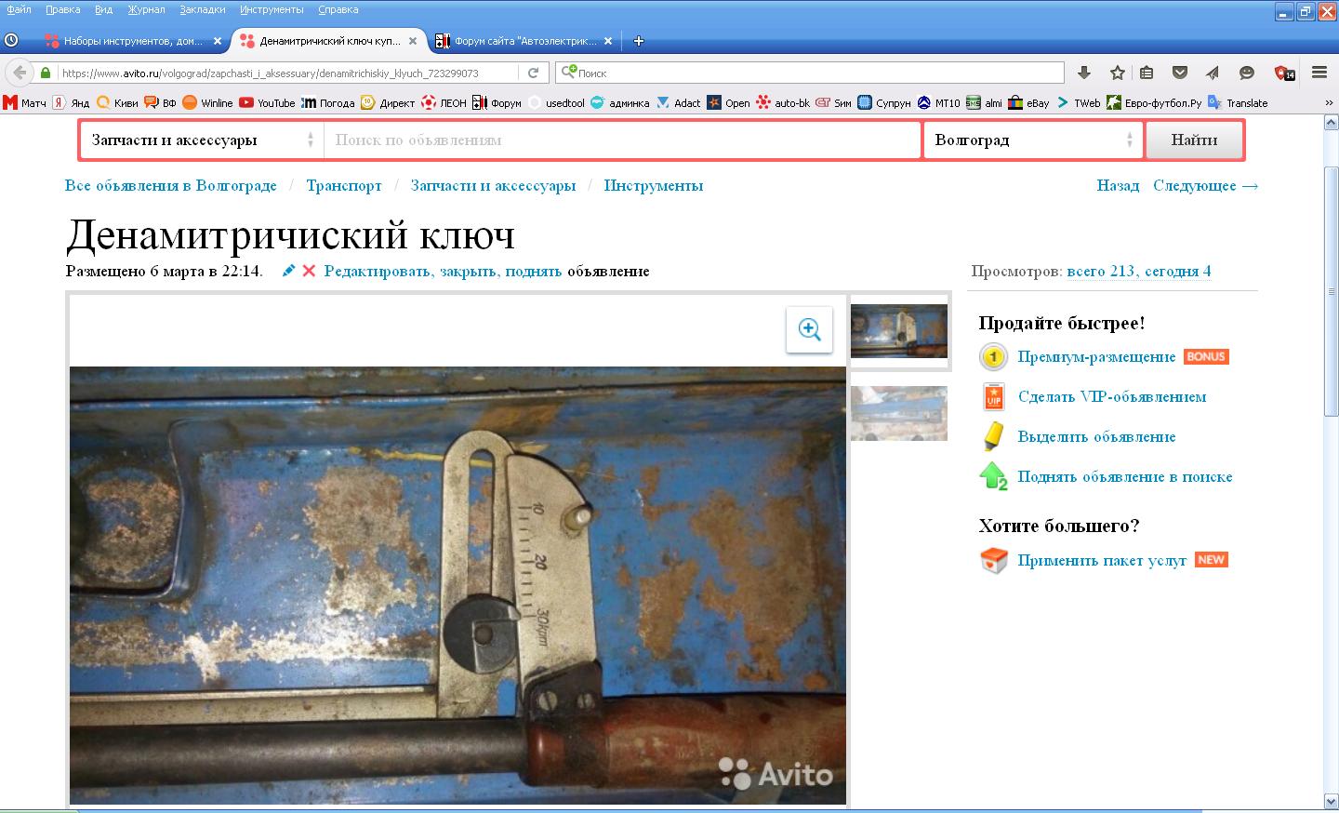Screen dimensions: 1339x813
Task: Open the YouTube bookmark
Action: [x=267, y=103]
